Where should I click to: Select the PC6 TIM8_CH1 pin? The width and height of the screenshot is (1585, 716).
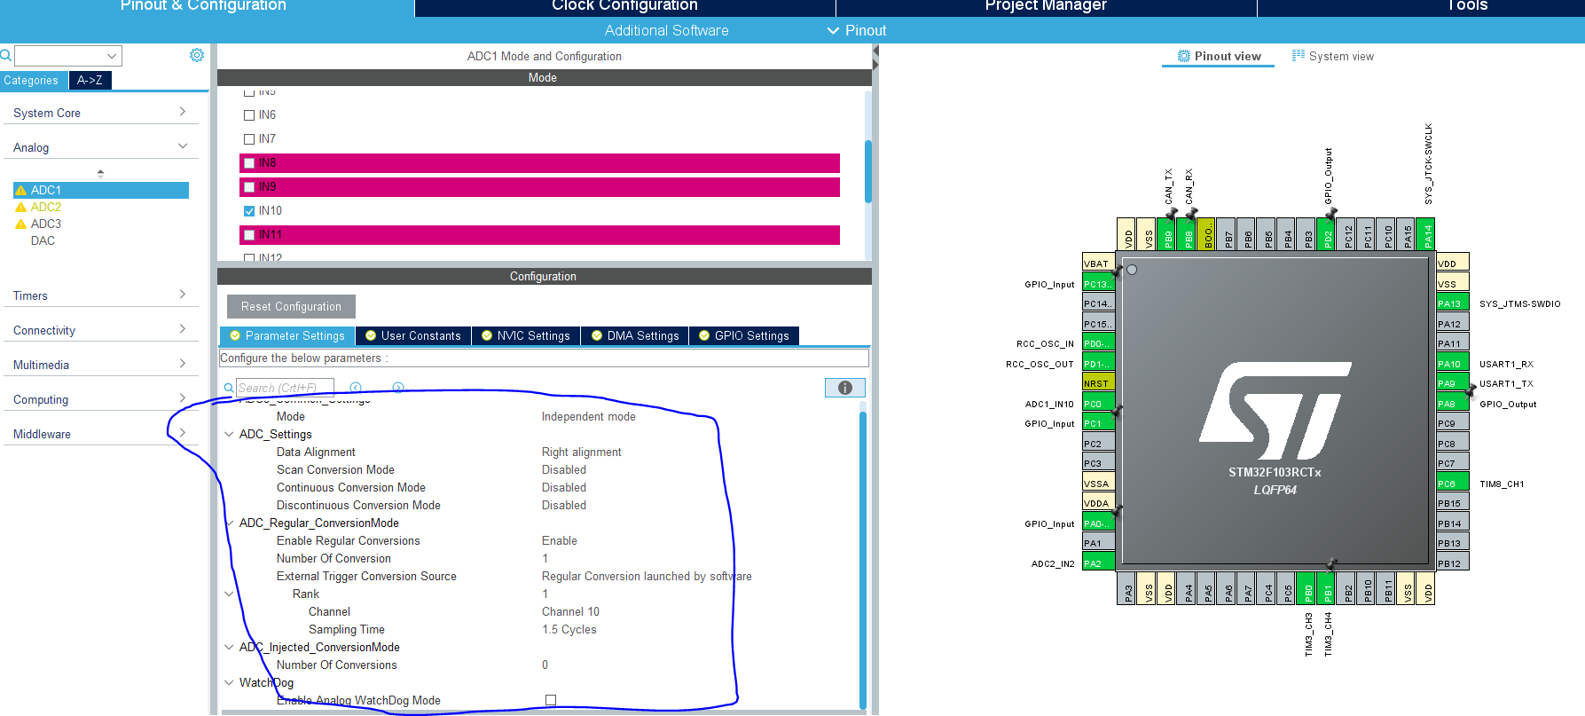1453,484
